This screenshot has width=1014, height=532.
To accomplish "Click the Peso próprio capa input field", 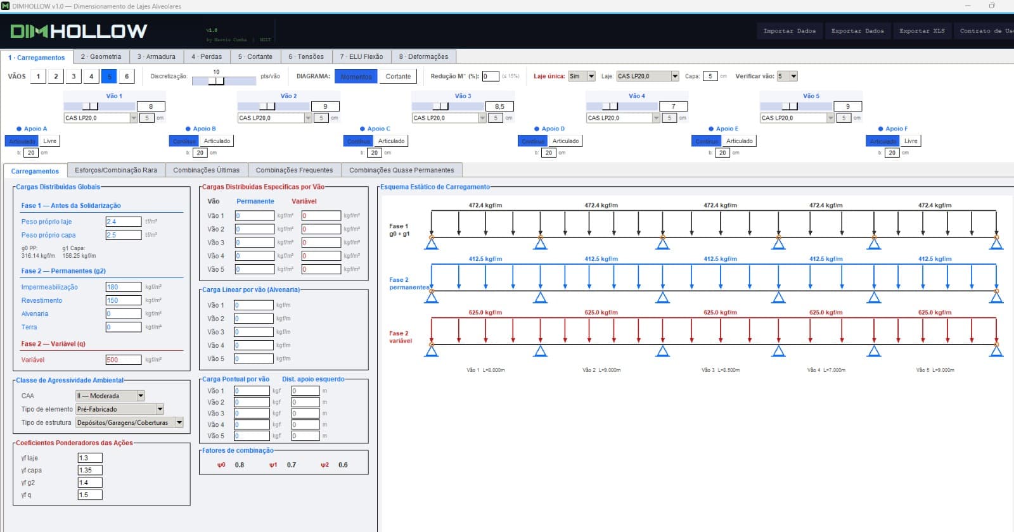I will pyautogui.click(x=124, y=235).
